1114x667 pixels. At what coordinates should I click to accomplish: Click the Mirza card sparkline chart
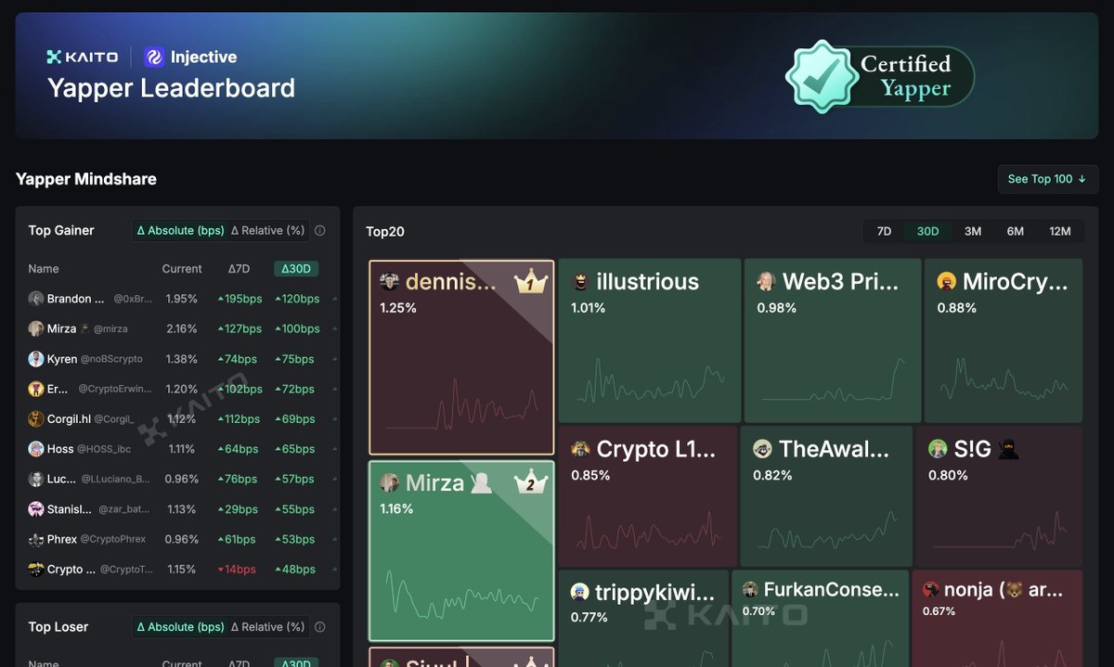(461, 596)
